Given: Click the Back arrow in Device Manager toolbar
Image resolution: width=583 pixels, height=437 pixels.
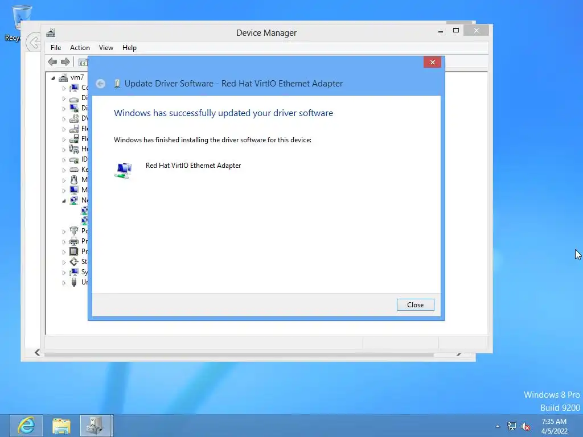Looking at the screenshot, I should point(52,61).
